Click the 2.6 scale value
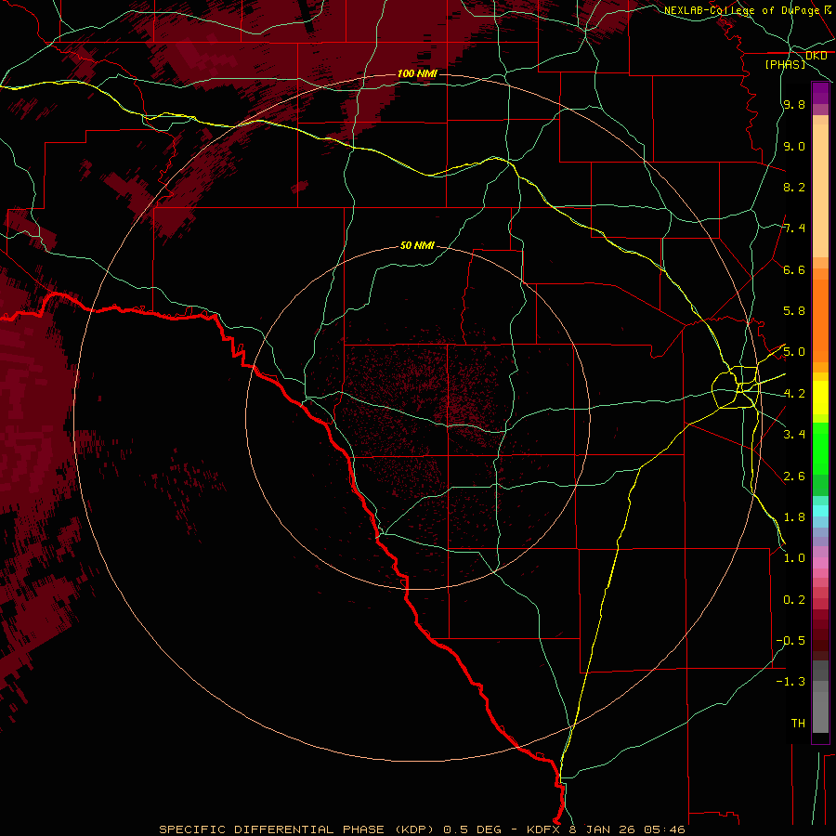This screenshot has height=836, width=836. (794, 476)
